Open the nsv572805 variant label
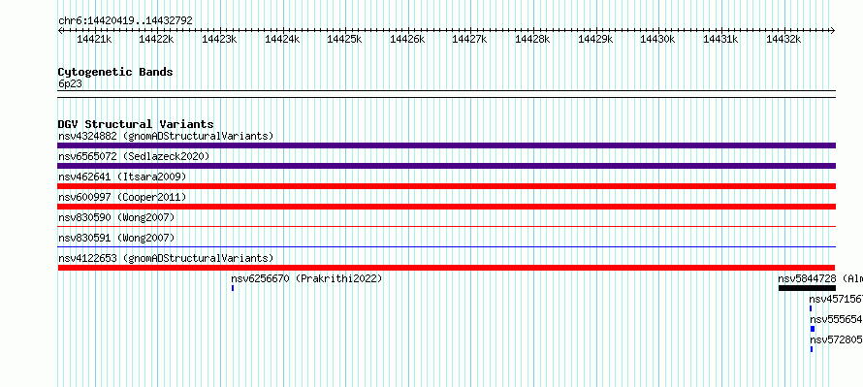Viewport: 863px width, 387px height. tap(836, 339)
